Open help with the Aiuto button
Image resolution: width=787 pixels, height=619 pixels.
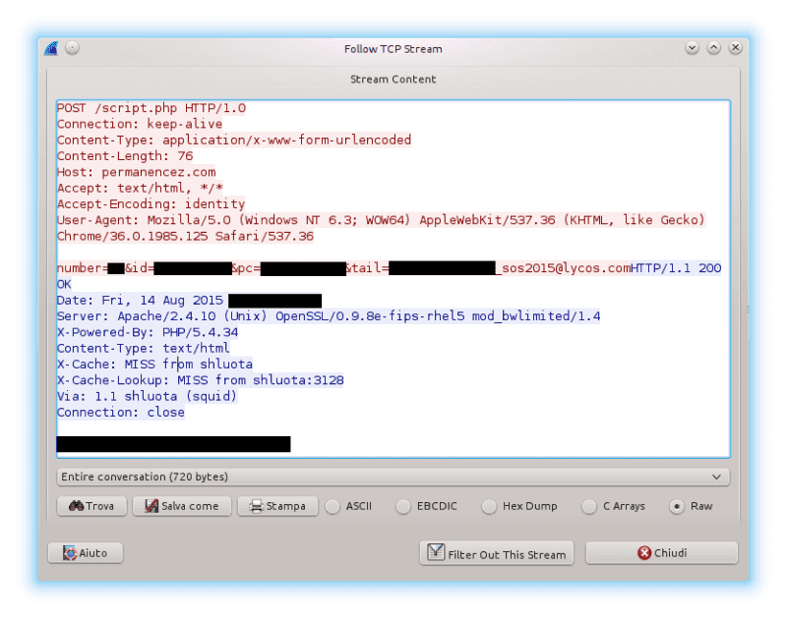point(85,553)
